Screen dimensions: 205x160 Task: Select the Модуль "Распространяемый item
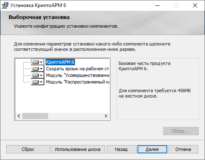pos(77,82)
